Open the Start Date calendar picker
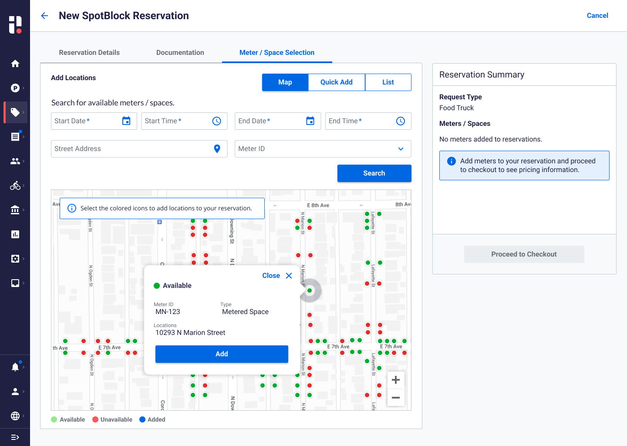Screen dimensions: 627x446 pos(126,121)
